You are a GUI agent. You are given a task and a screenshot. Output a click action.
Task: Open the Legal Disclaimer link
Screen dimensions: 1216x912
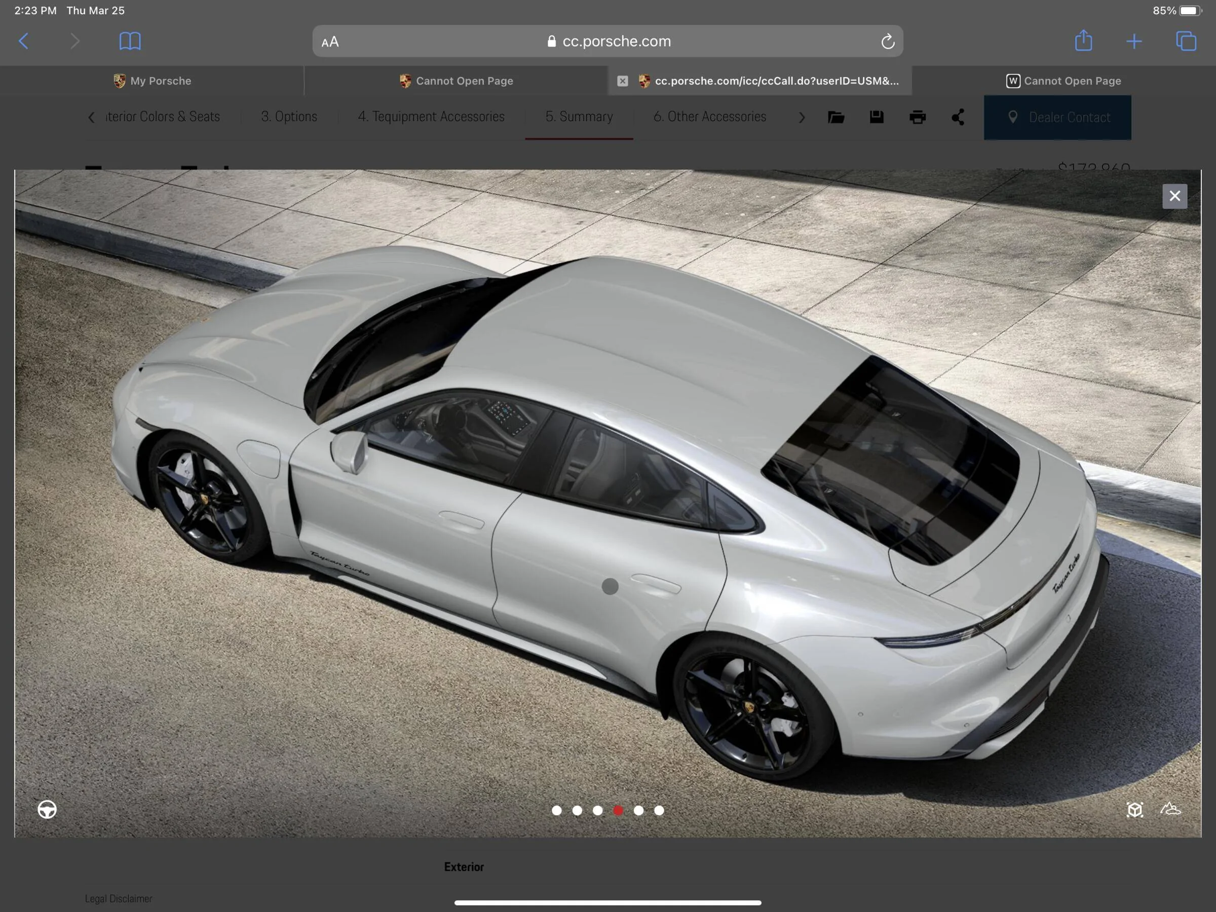pos(118,898)
